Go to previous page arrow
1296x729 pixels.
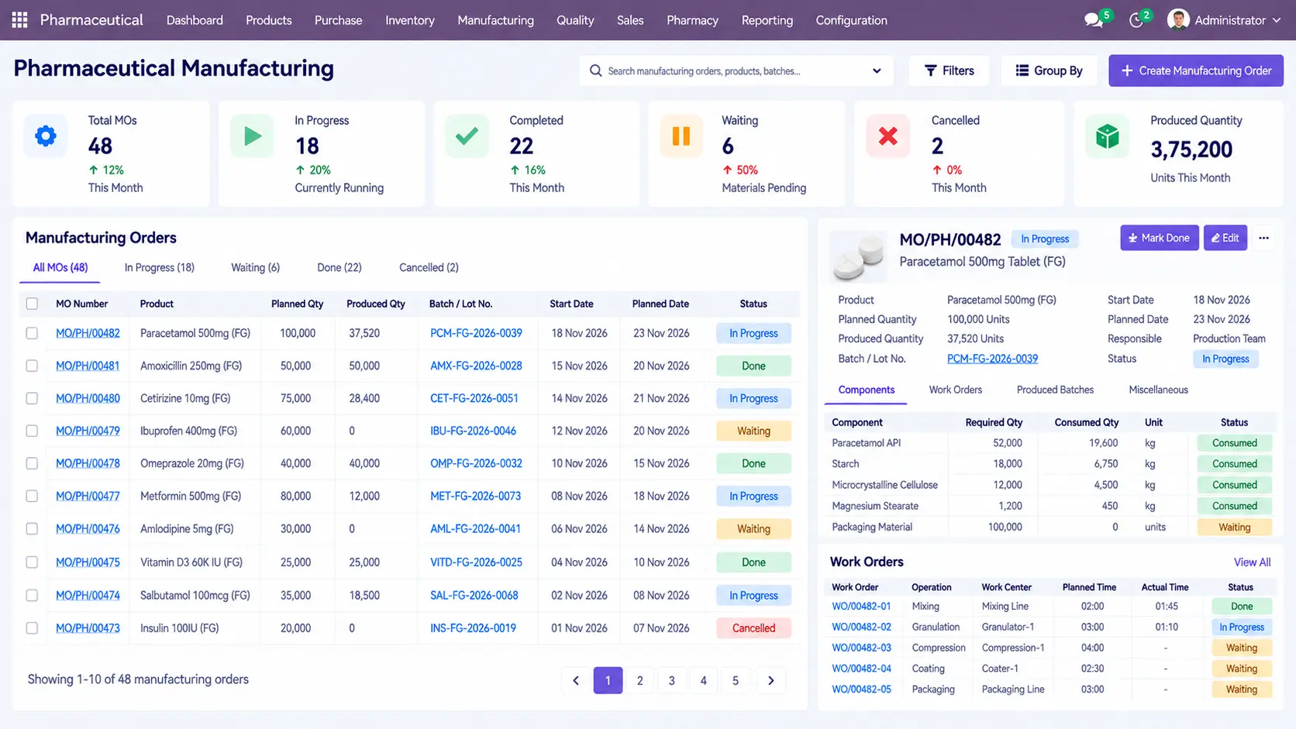(576, 680)
